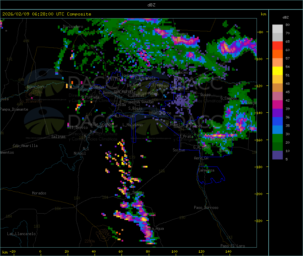
Task: Select the 'El_Desvio' label
Action: 79,127
